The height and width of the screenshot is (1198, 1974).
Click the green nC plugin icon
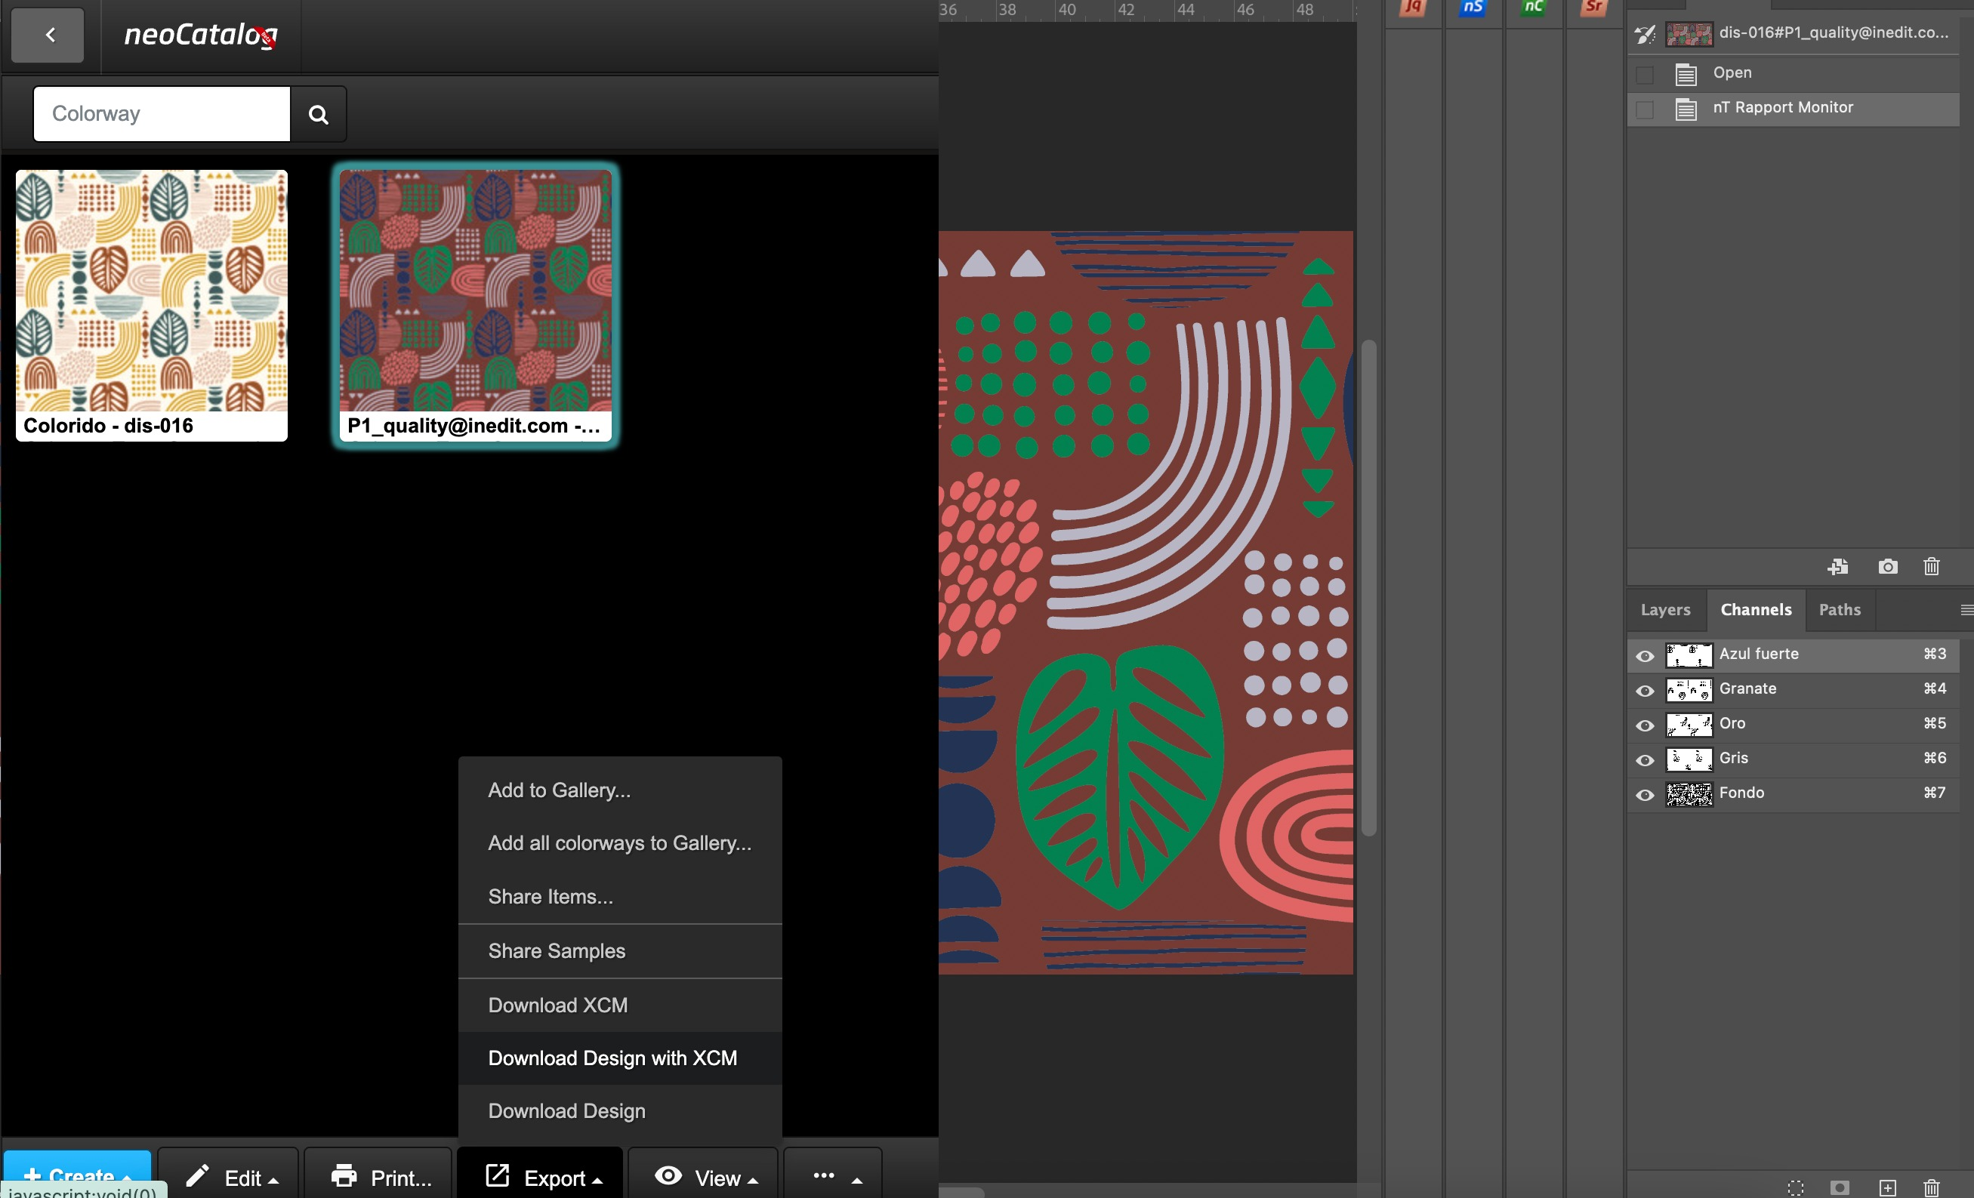(x=1532, y=9)
